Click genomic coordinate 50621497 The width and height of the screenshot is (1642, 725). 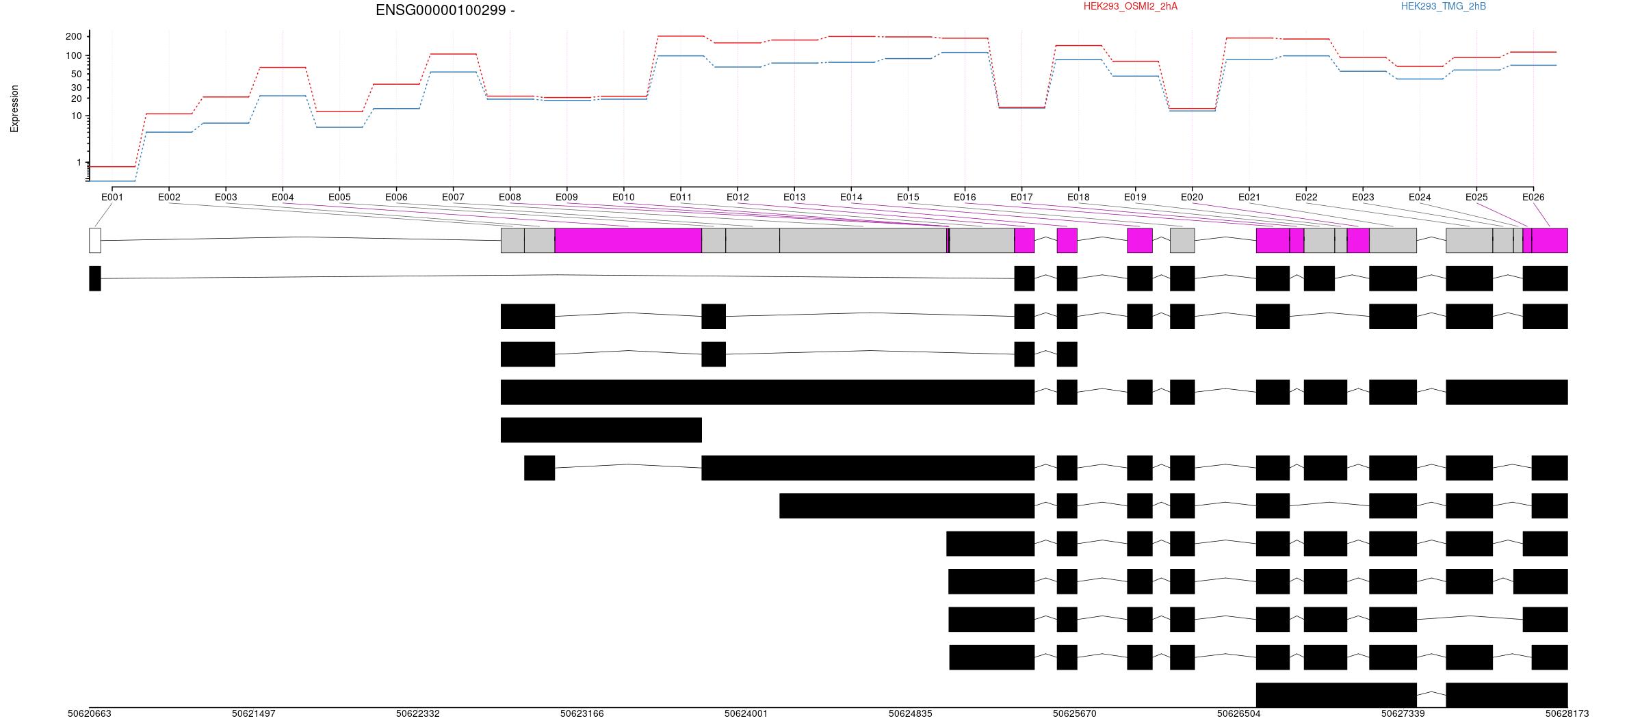254,713
